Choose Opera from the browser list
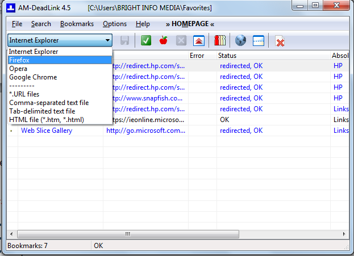354x256 pixels. 60,69
